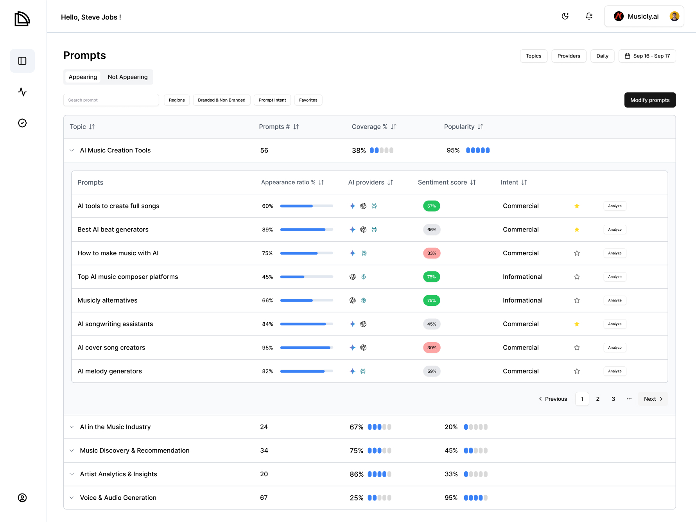Open the Sep 16 - Sep 17 date picker
696x522 pixels.
pos(647,56)
